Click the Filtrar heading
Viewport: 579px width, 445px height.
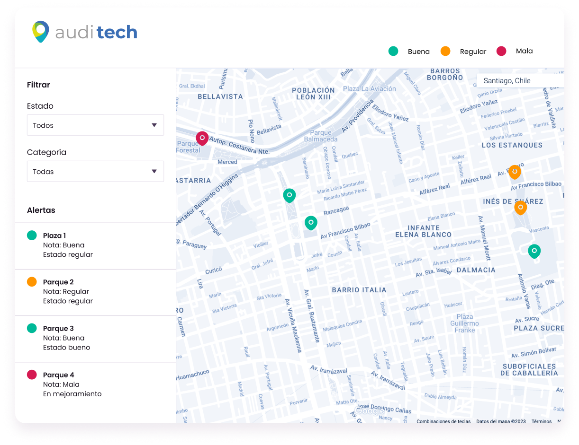click(x=38, y=85)
